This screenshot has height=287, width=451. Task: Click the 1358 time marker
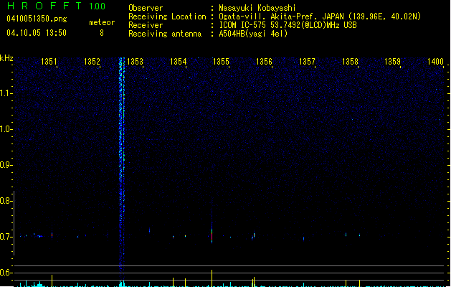click(350, 61)
